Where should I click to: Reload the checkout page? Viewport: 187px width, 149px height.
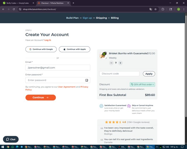[x=14, y=9]
